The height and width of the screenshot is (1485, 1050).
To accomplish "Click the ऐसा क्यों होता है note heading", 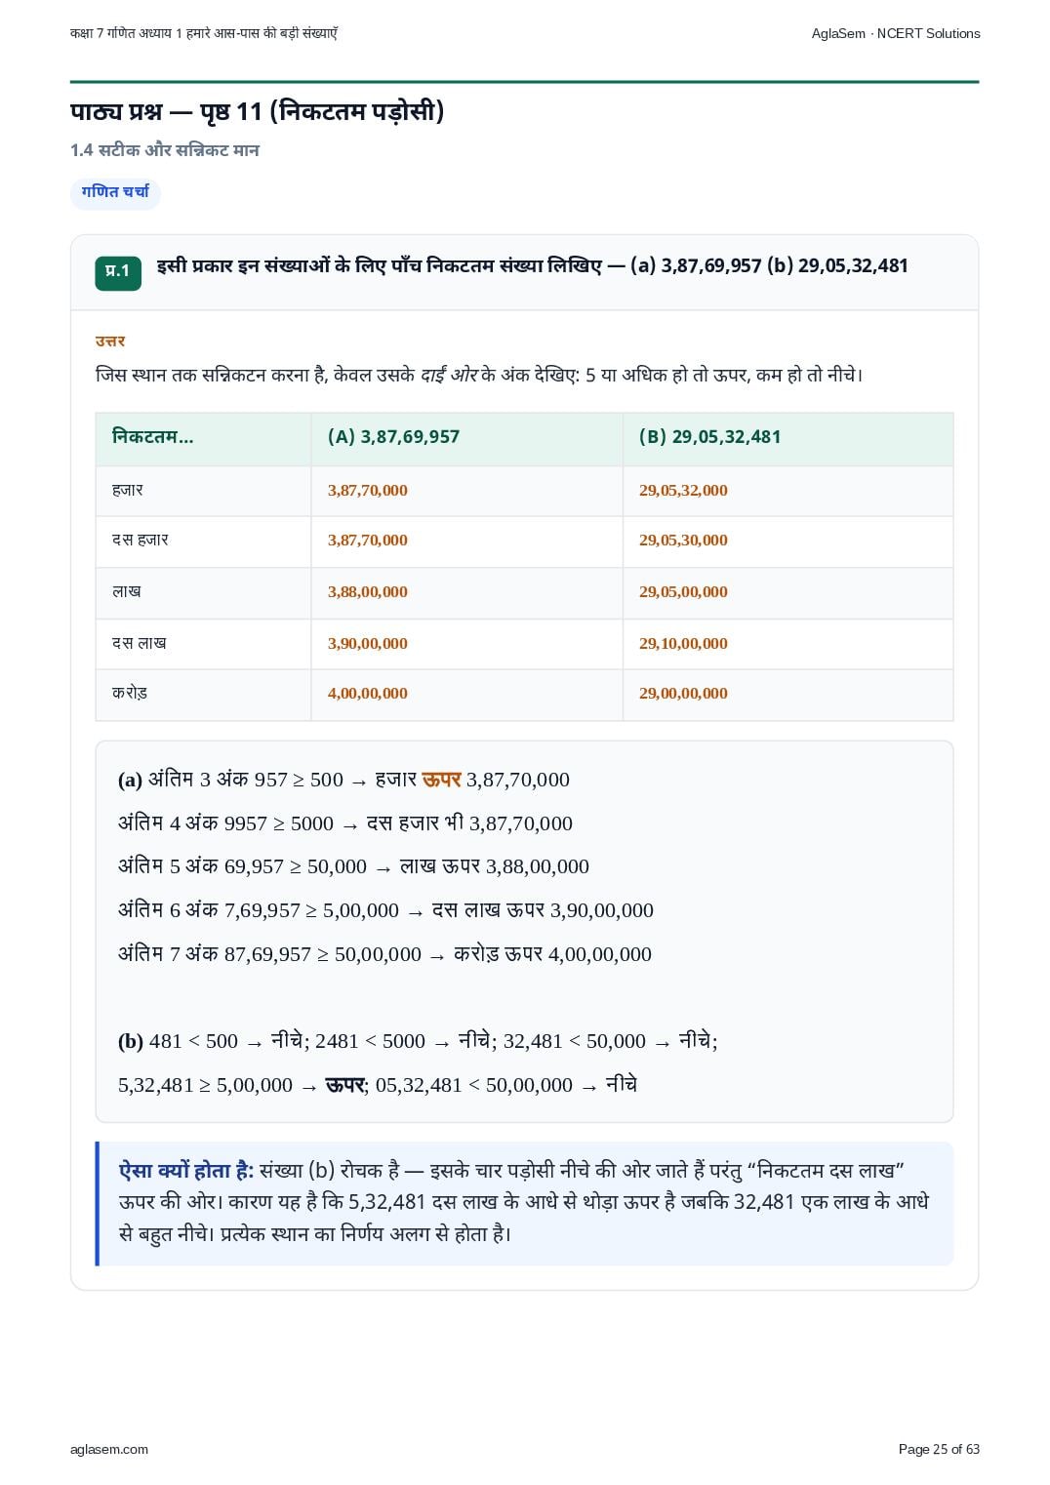I will coord(186,1170).
